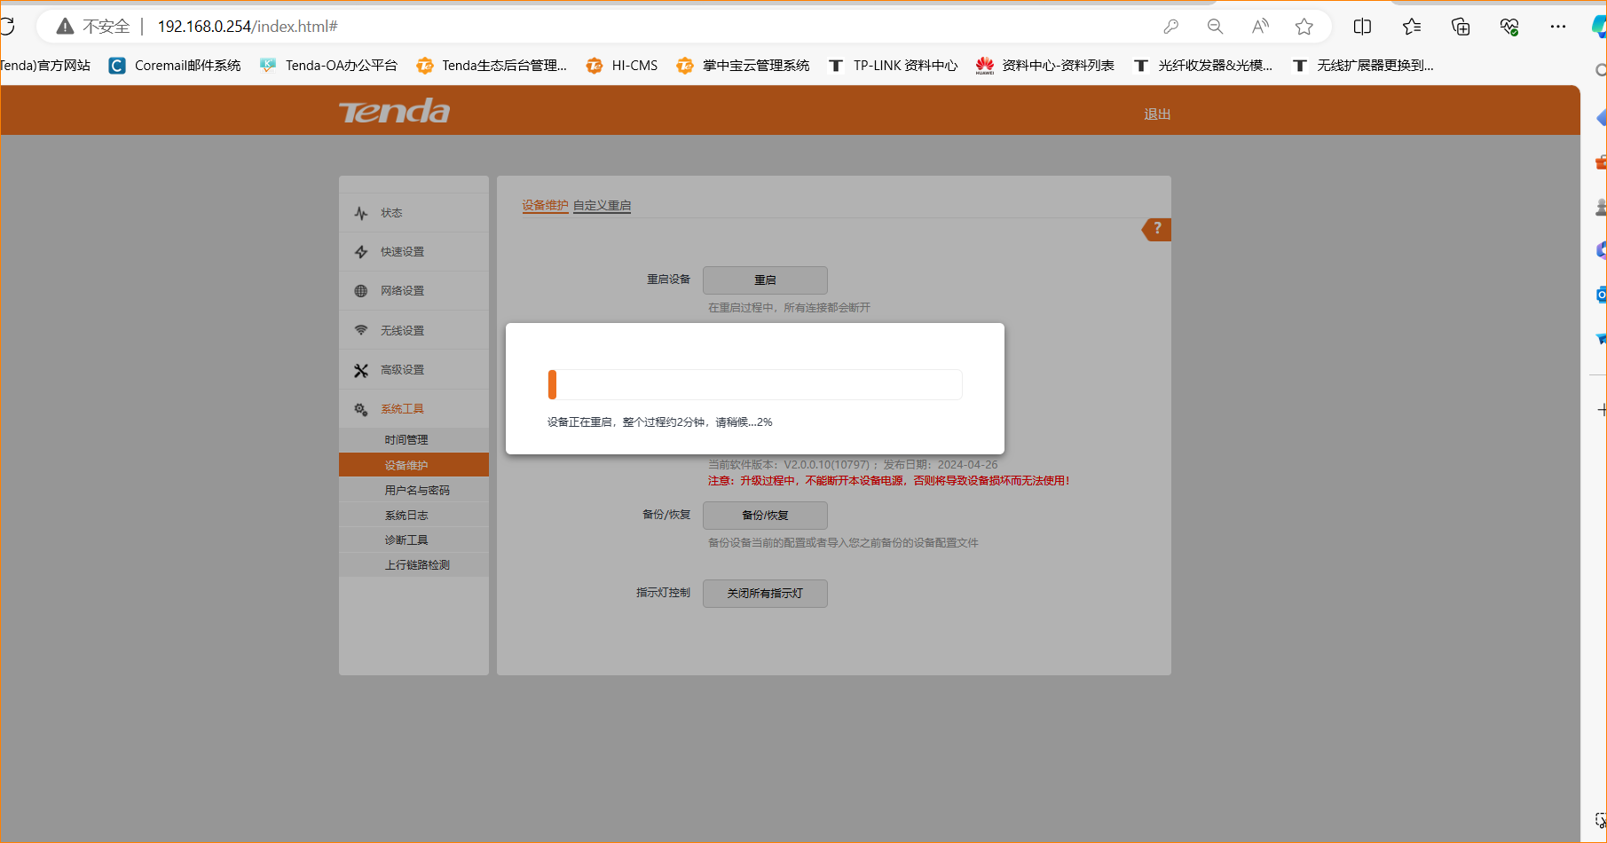Open the TP-LINK resource center bookmark
The height and width of the screenshot is (843, 1607).
pos(893,66)
